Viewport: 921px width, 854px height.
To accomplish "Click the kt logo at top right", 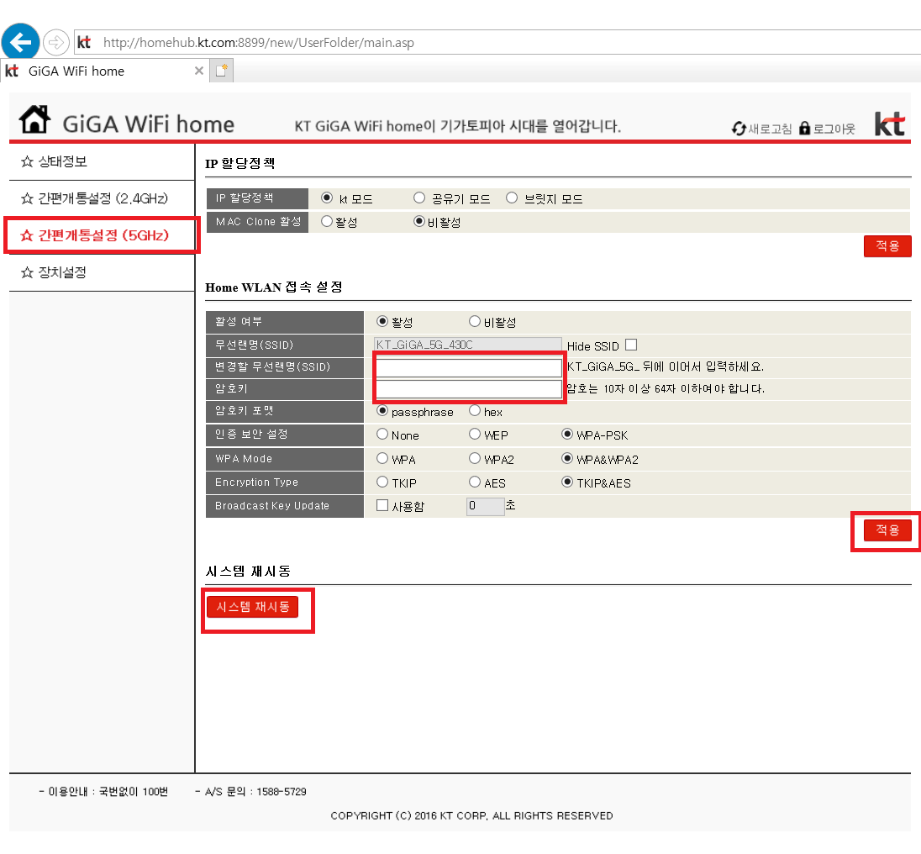I will (889, 124).
